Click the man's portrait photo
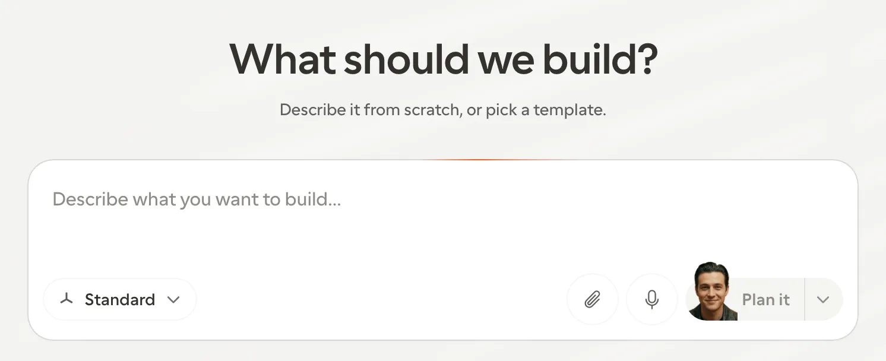Screen dimensions: 886x361 [x=713, y=292]
